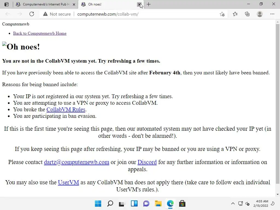Open the UserVM link
Viewport: 280px width, 210px height.
[x=68, y=182]
